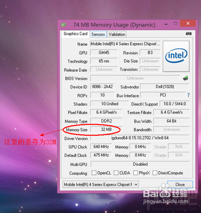Maximize the GPU-Z window
The image size is (201, 213).
[176, 23]
